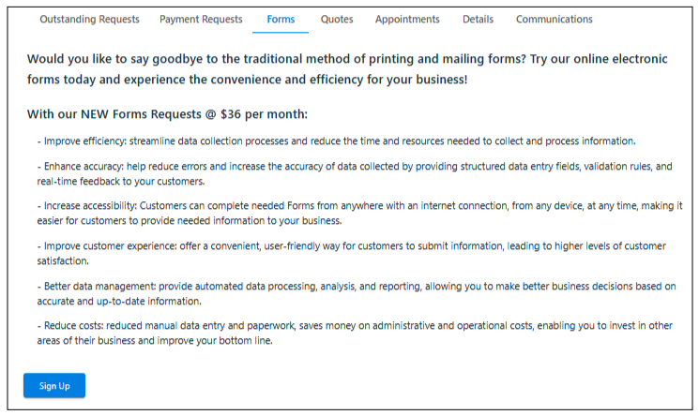
Task: Select the 'Improve efficiency' bullet point
Action: click(336, 141)
